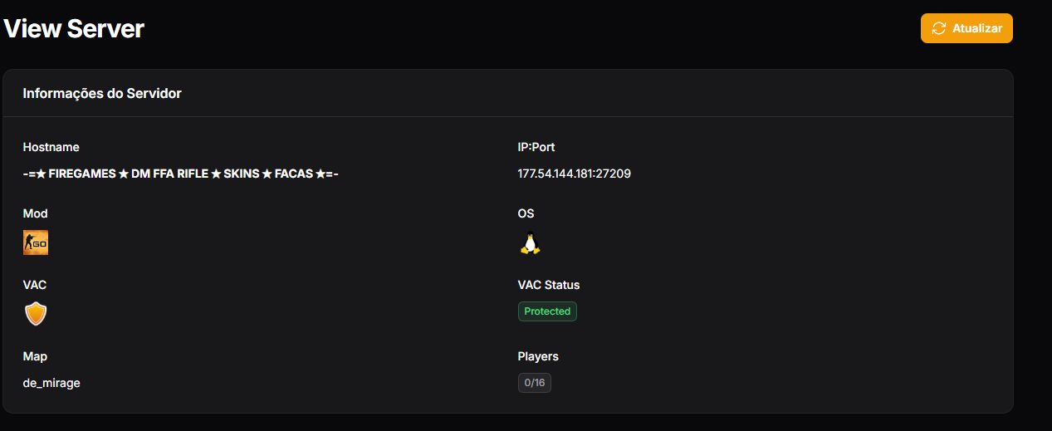Click the FIREGAMES hostname text
The image size is (1052, 431).
[181, 174]
